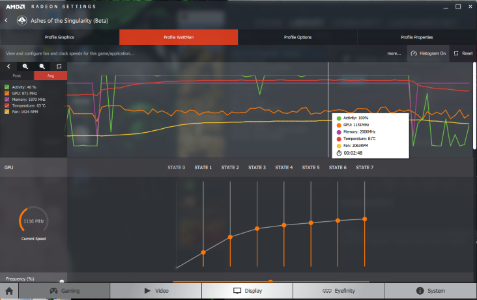
Task: Reset the histogram graph view
Action: (x=59, y=66)
